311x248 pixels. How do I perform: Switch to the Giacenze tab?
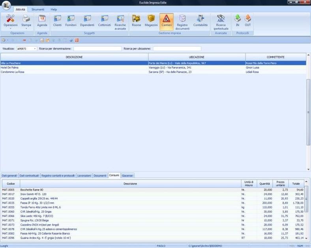tap(127, 175)
